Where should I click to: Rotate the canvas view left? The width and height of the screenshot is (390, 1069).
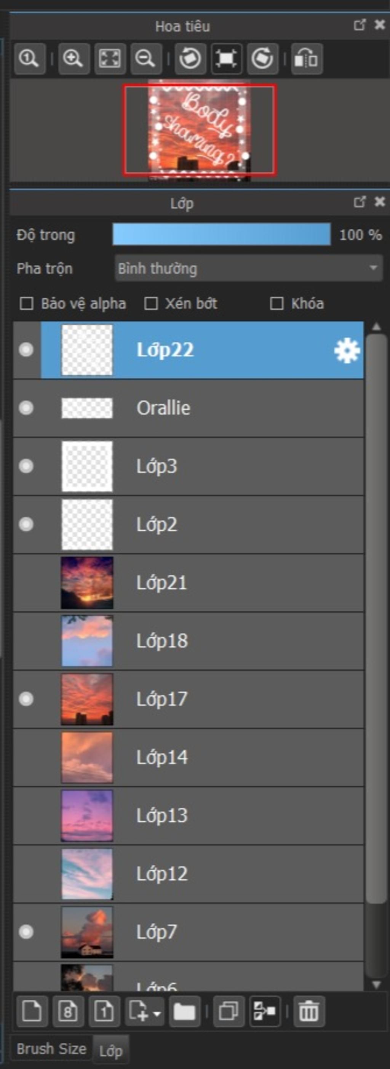(x=190, y=59)
